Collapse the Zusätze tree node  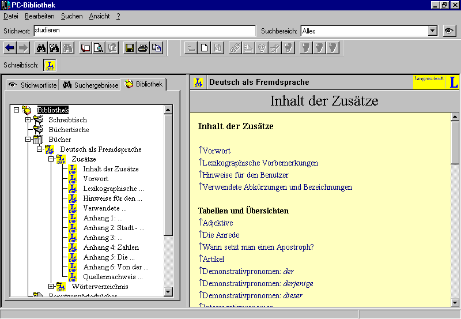coord(51,159)
